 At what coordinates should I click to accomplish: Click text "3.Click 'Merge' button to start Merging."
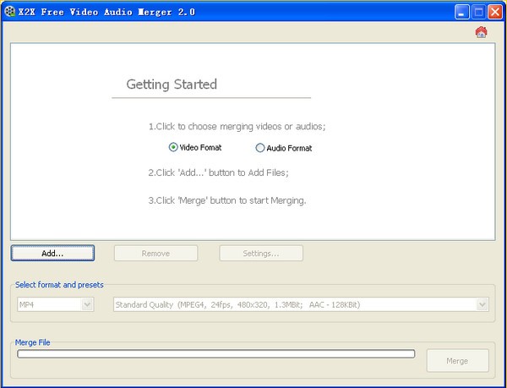[227, 200]
